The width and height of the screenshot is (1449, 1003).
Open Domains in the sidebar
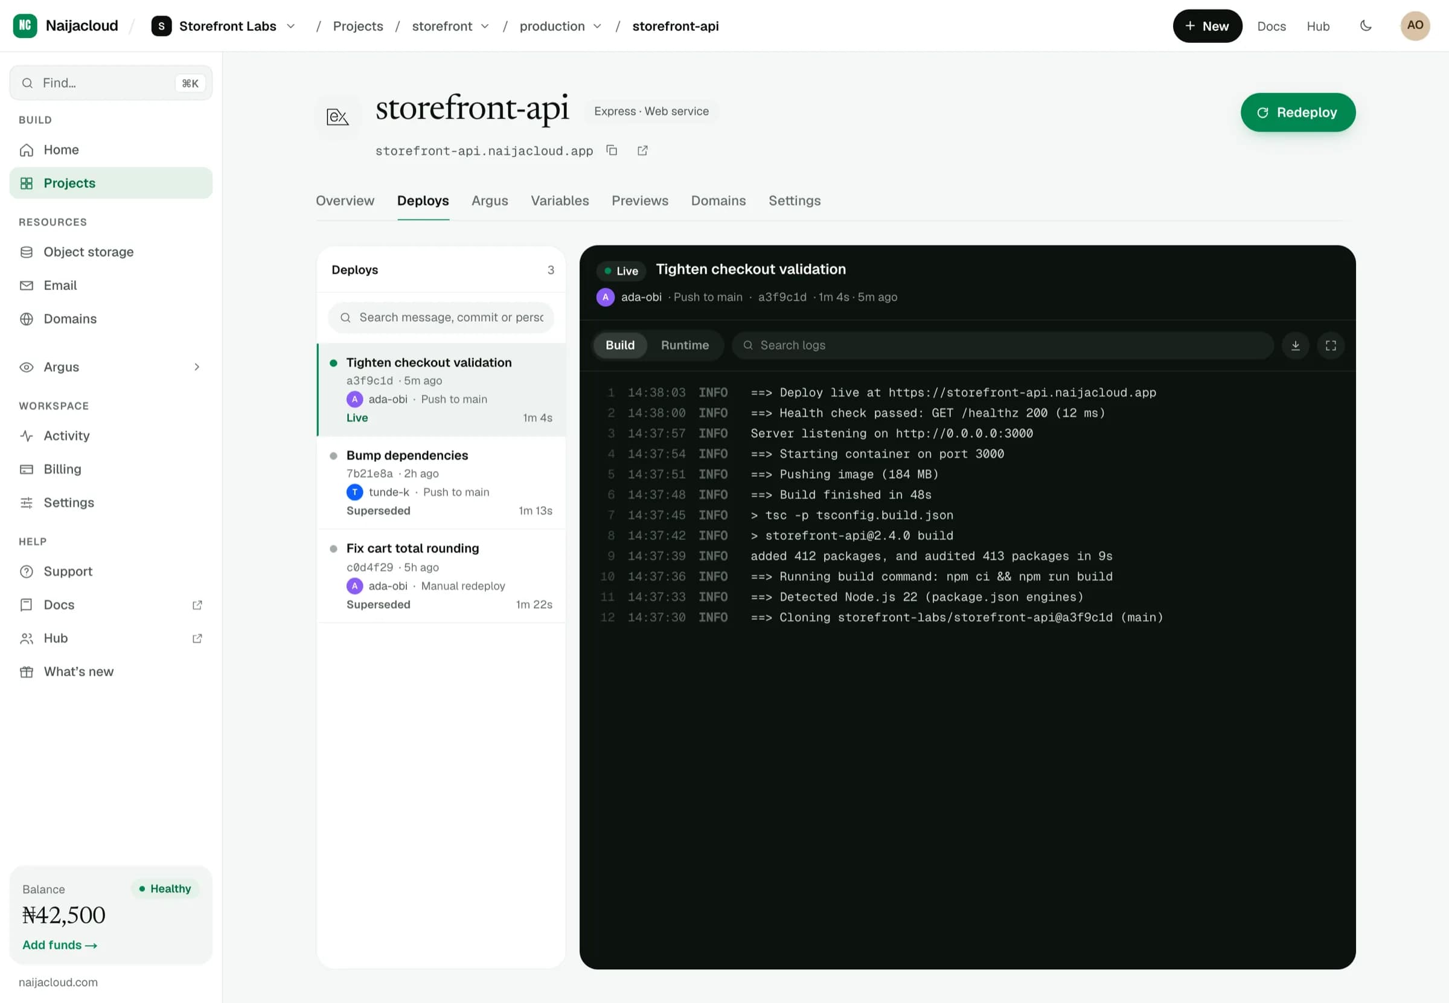(x=110, y=319)
